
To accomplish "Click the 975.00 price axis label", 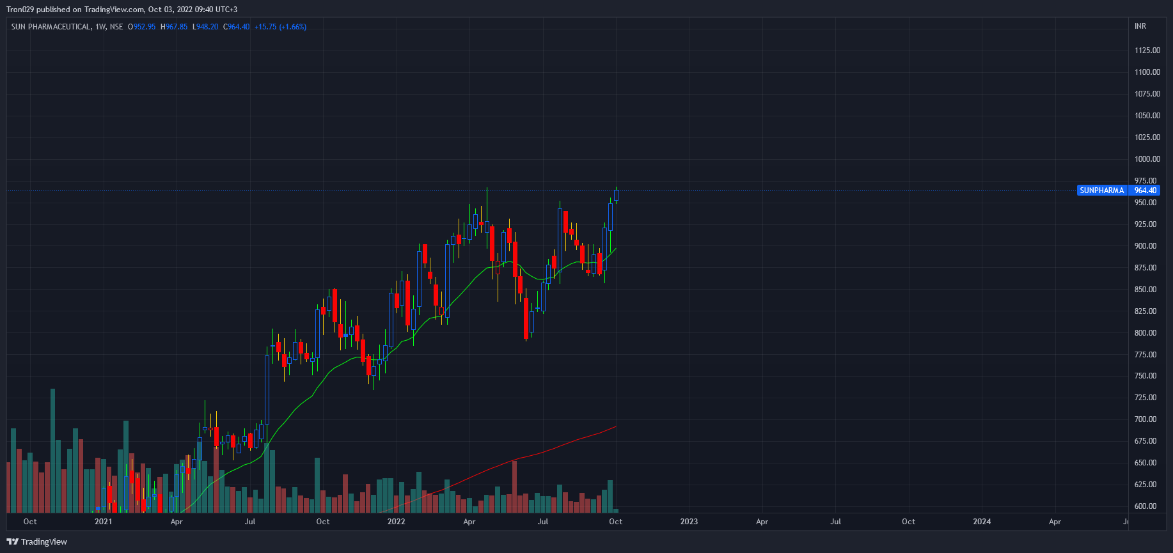I will tap(1145, 181).
